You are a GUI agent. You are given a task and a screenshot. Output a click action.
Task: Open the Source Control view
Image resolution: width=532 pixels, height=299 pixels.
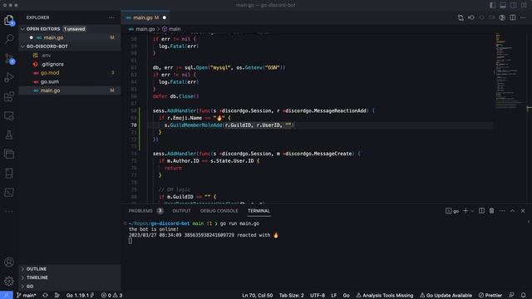pos(9,58)
